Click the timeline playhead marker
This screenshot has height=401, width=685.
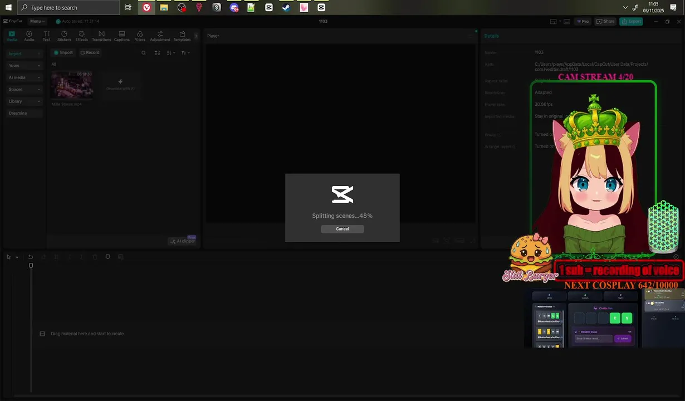pos(31,266)
